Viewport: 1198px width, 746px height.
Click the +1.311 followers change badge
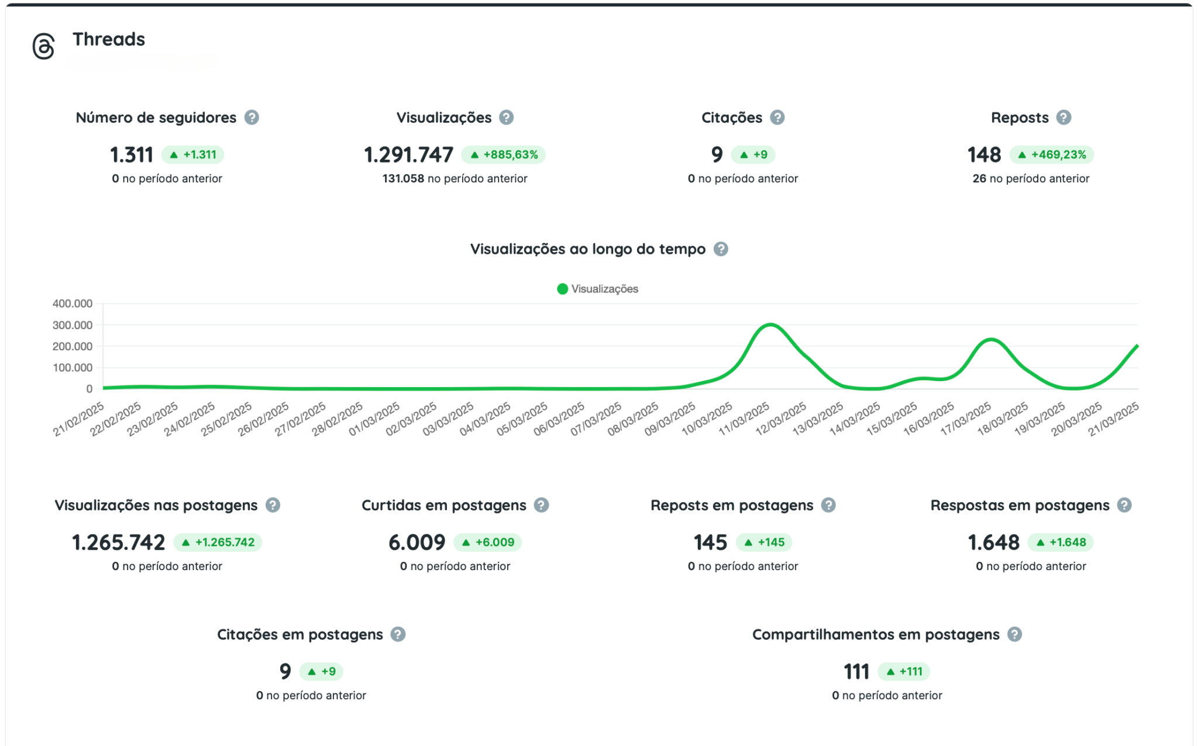[193, 155]
